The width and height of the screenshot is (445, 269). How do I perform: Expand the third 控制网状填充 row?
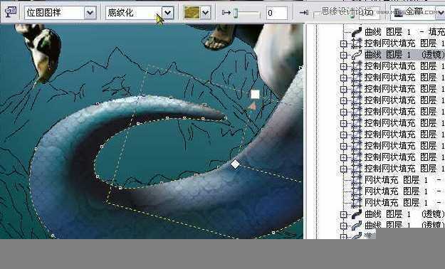tap(343, 78)
